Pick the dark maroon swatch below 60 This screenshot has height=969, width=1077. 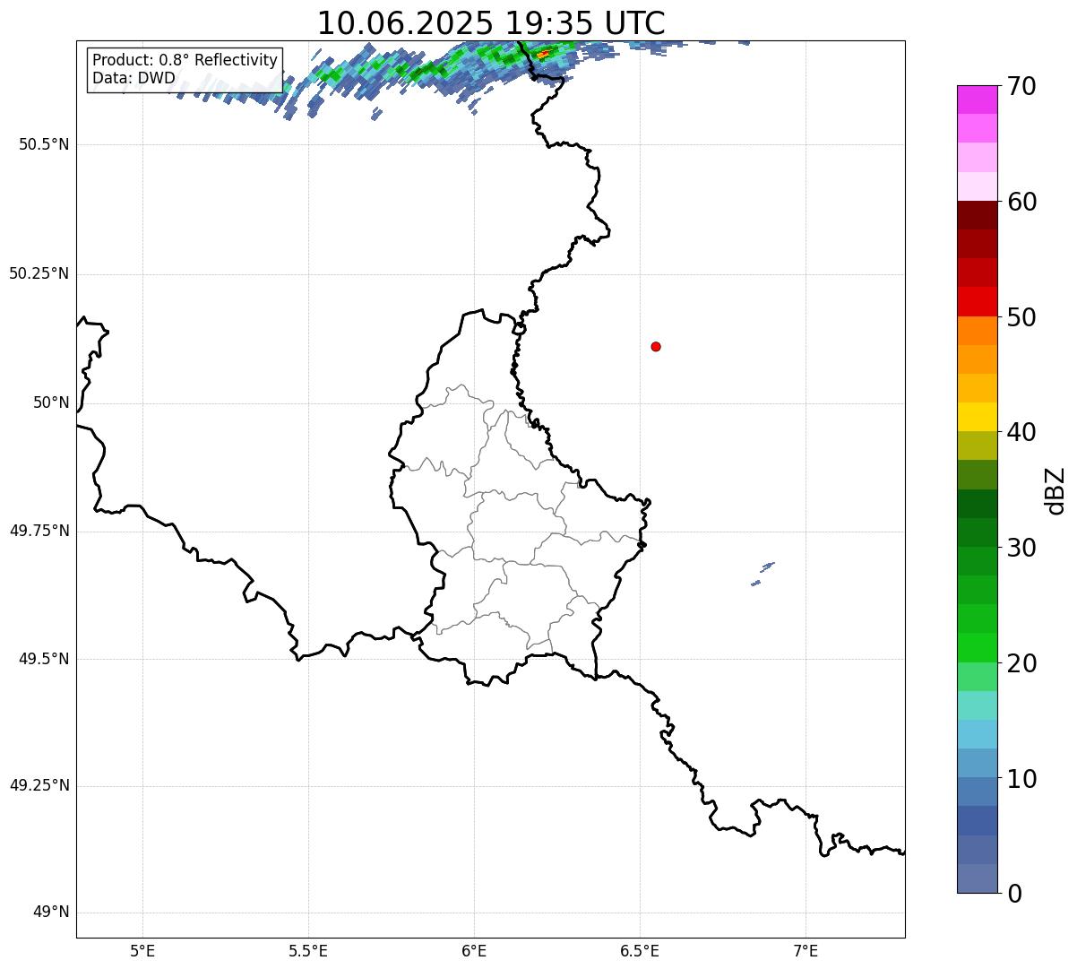(x=977, y=215)
